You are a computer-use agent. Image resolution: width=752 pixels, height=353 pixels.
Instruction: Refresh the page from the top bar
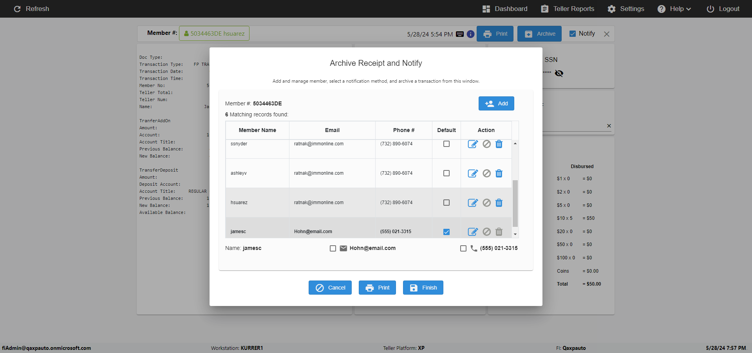click(31, 9)
